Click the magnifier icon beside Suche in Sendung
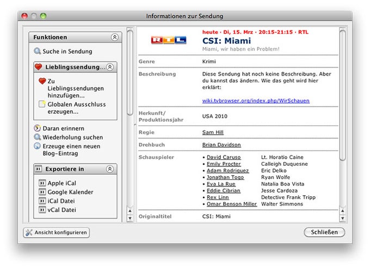The width and height of the screenshot is (370, 268). [x=38, y=51]
